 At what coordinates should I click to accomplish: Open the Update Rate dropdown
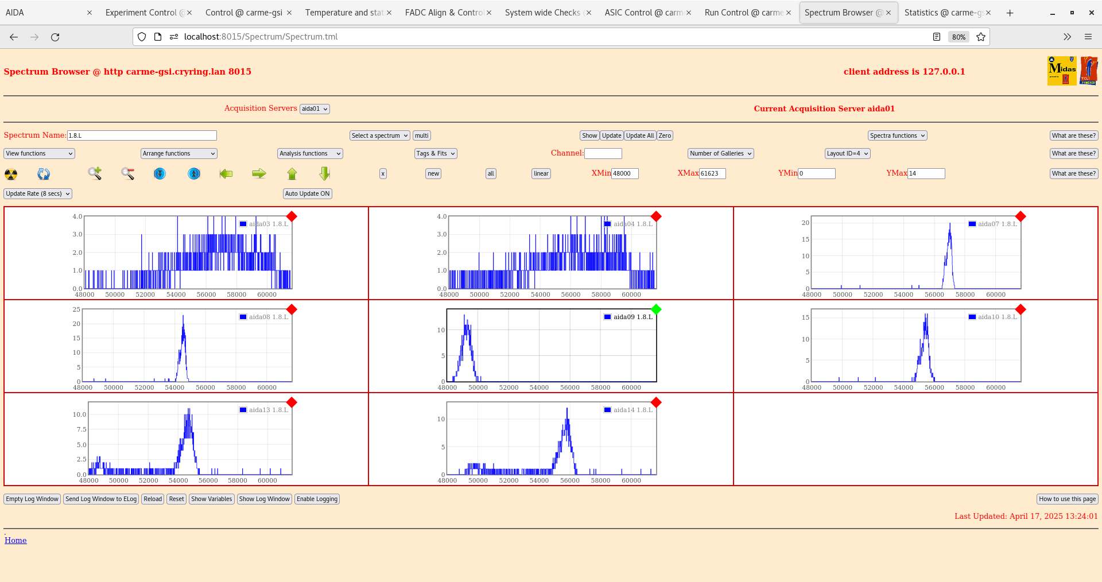pos(38,193)
